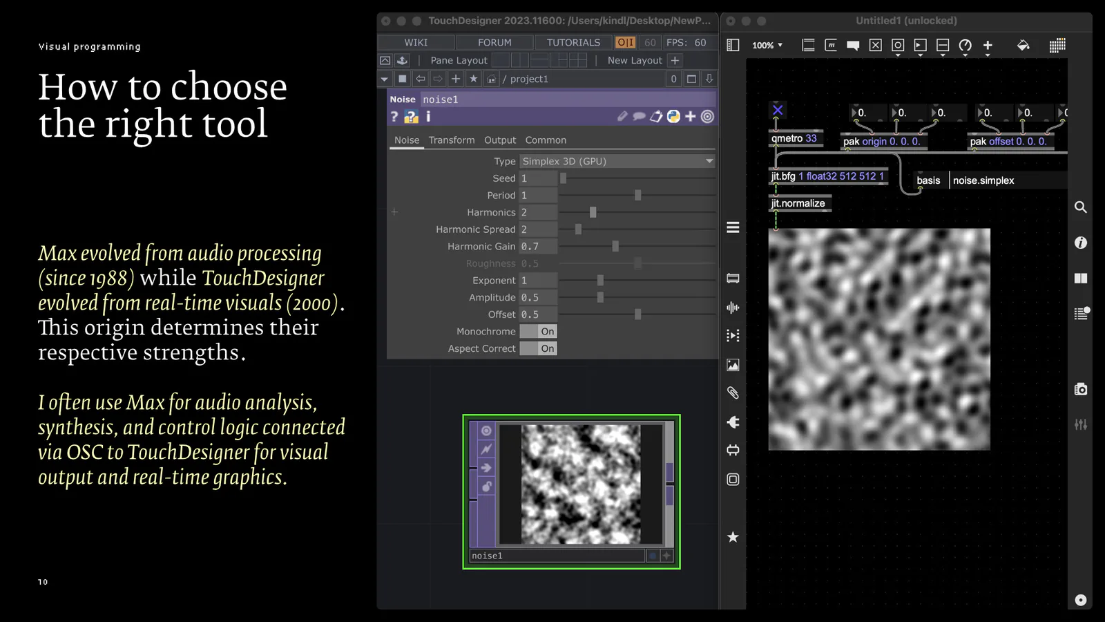The width and height of the screenshot is (1105, 622).
Task: Open the Max paint bucket format icon
Action: [1024, 45]
